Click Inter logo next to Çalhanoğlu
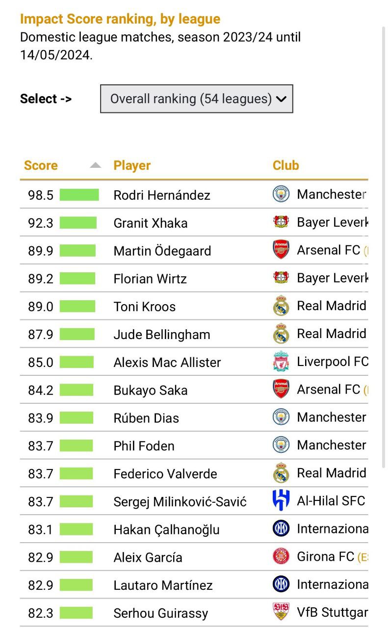Image resolution: width=388 pixels, height=628 pixels. tap(281, 529)
